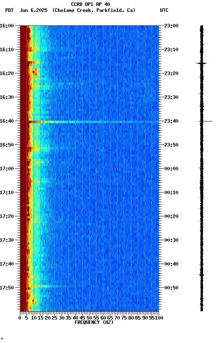The image size is (219, 343).
Task: Click the '00:00' UTC time label
Action: [171, 169]
